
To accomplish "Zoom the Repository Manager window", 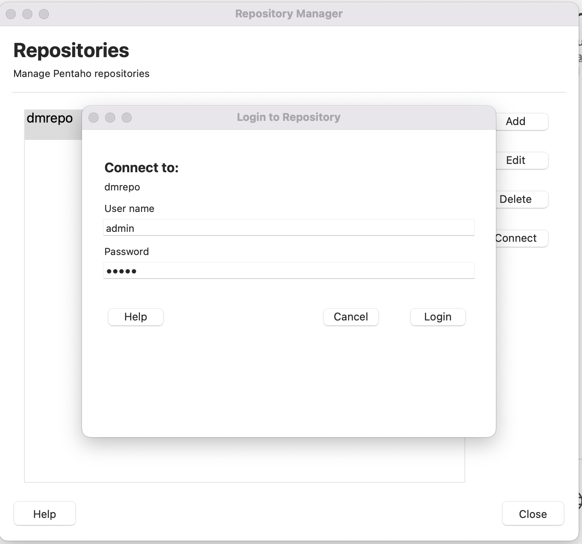I will [x=44, y=14].
